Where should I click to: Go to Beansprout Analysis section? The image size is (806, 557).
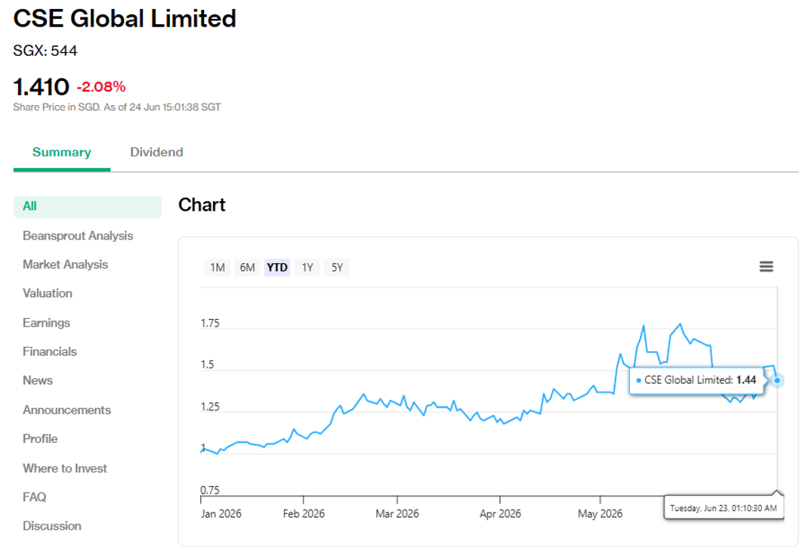coord(78,236)
